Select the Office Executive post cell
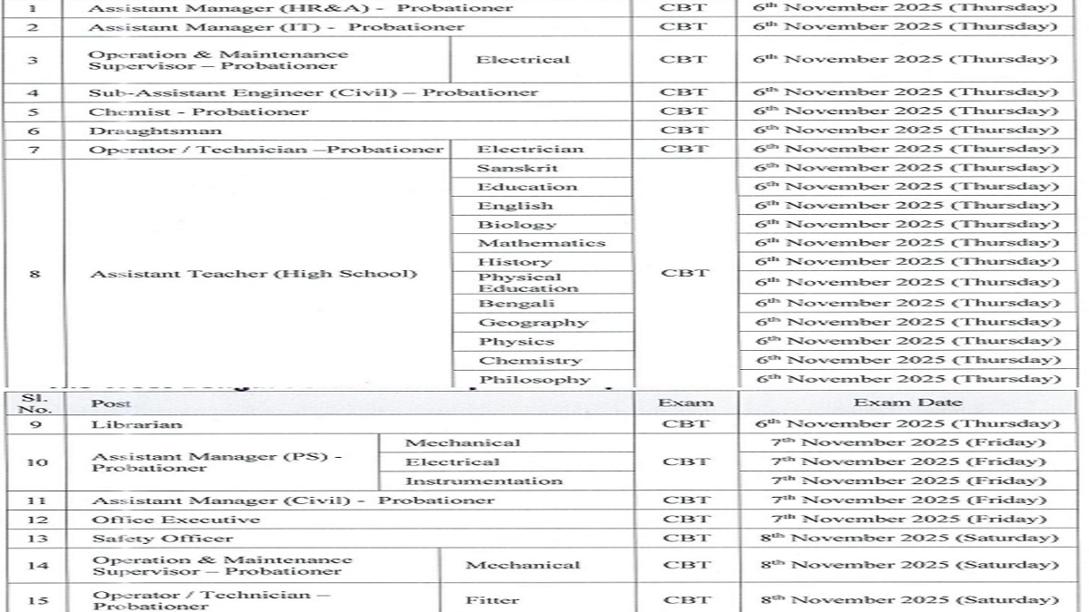The width and height of the screenshot is (1089, 612). click(175, 520)
